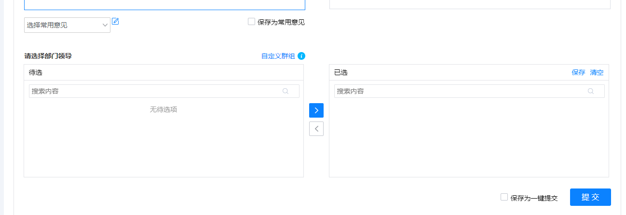
Task: Focus the 已选 search input field
Action: point(469,91)
